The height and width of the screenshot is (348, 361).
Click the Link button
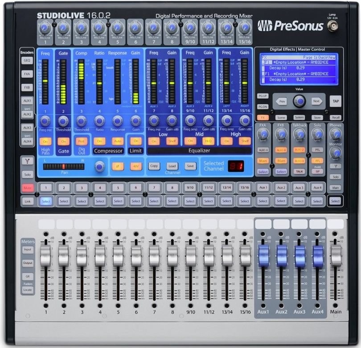(x=27, y=201)
